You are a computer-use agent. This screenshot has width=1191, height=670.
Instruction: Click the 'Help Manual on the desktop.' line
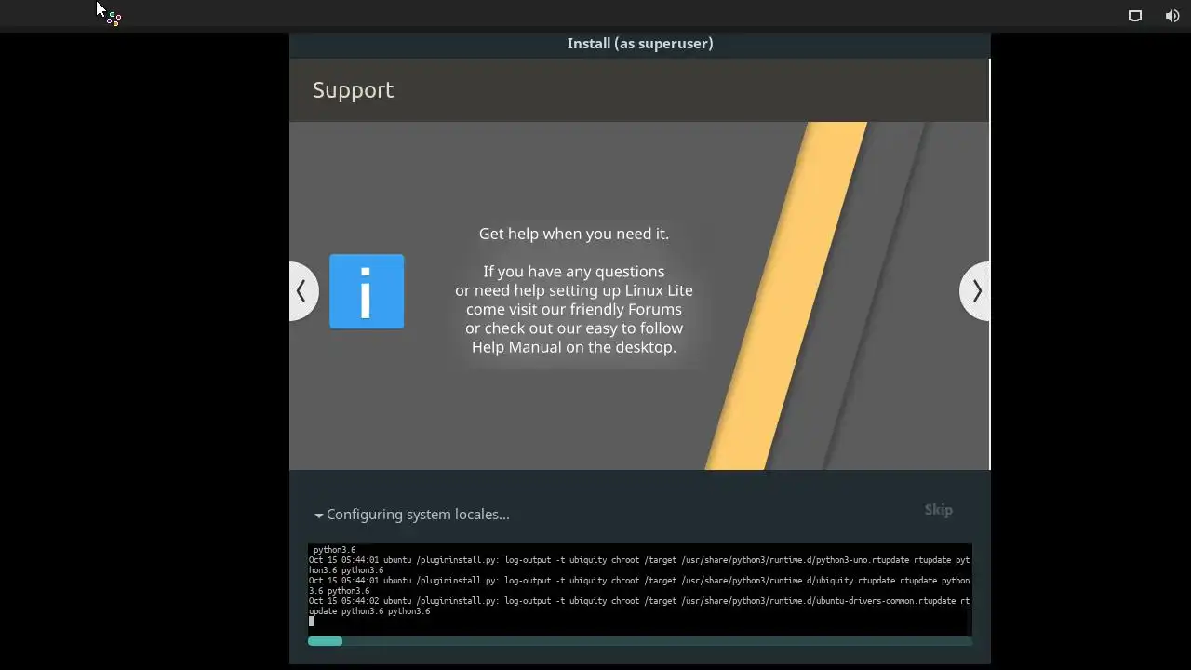pos(574,347)
